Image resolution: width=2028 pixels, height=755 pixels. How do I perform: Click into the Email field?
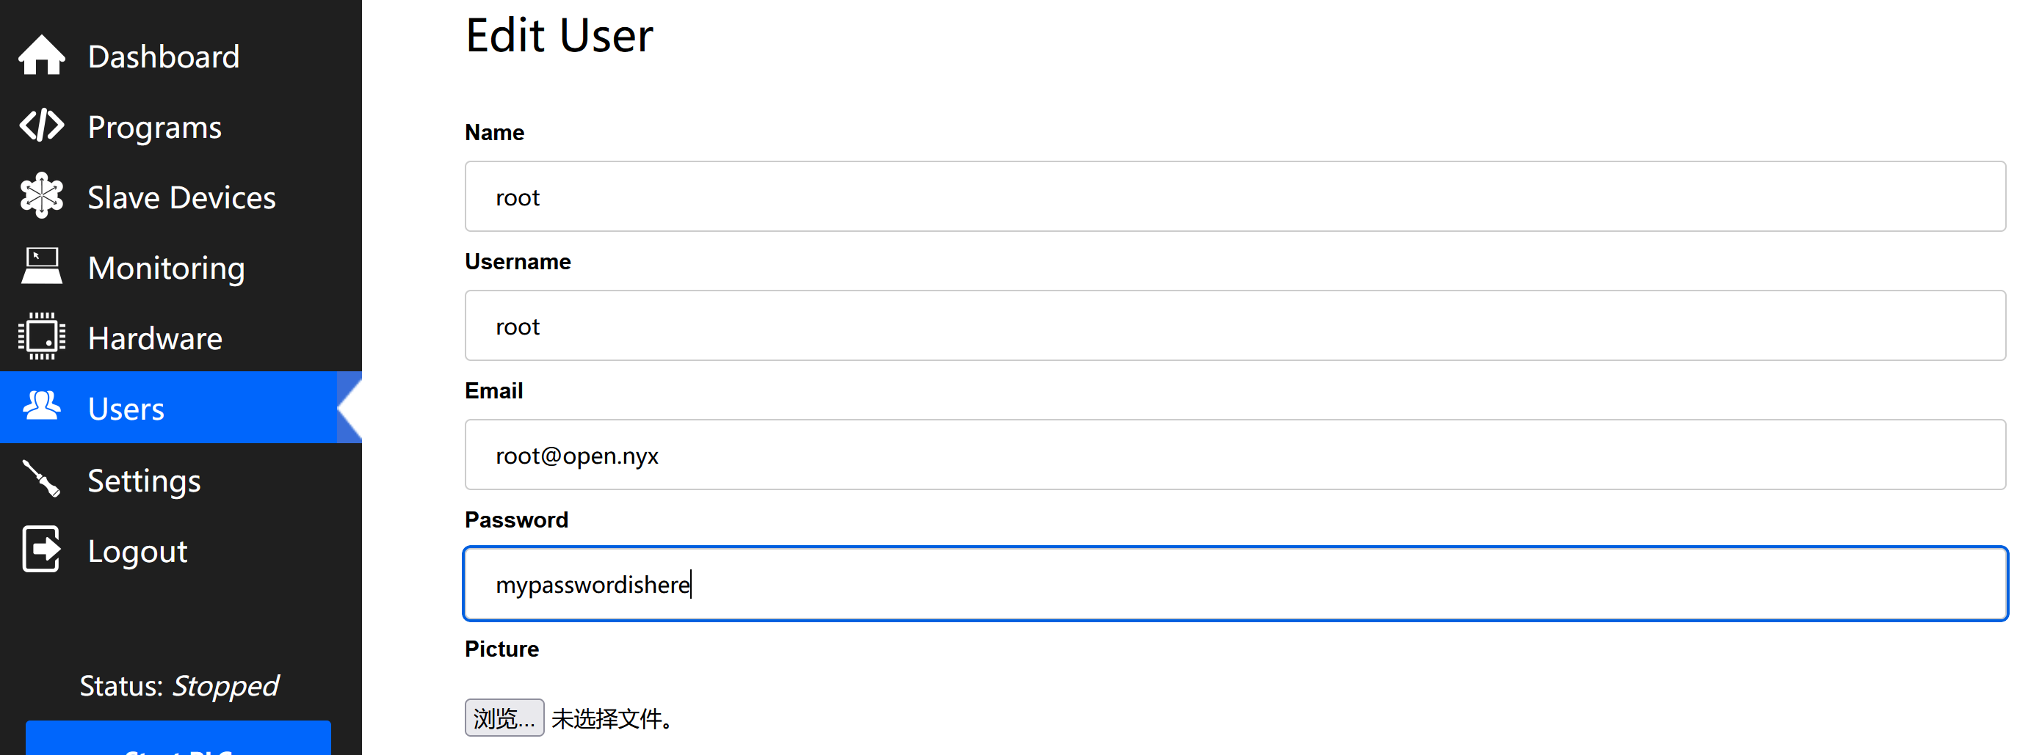coord(1234,455)
